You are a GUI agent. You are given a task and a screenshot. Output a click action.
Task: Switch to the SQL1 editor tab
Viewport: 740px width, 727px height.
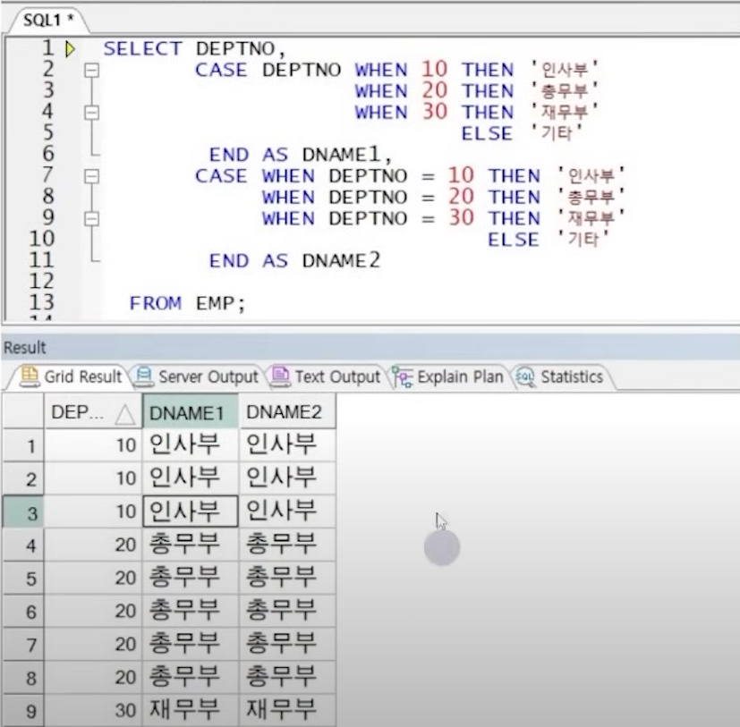tap(48, 20)
